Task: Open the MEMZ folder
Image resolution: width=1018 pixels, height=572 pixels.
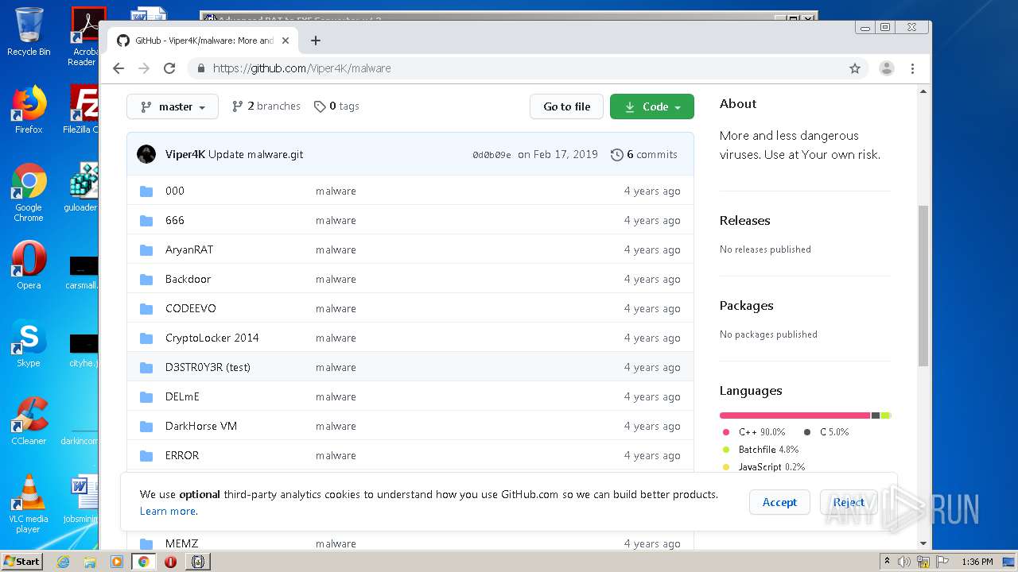Action: pos(181,543)
